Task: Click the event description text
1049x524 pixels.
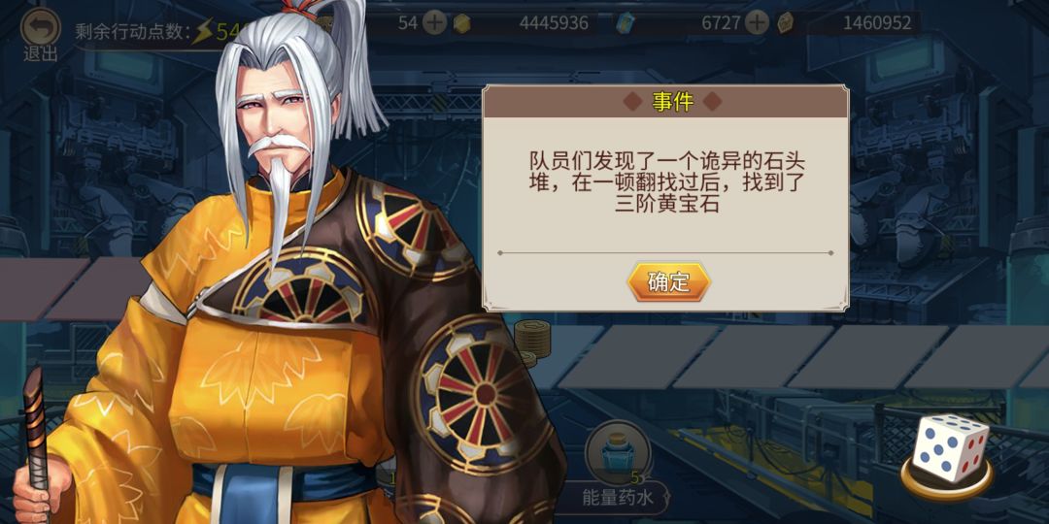Action: pyautogui.click(x=667, y=181)
